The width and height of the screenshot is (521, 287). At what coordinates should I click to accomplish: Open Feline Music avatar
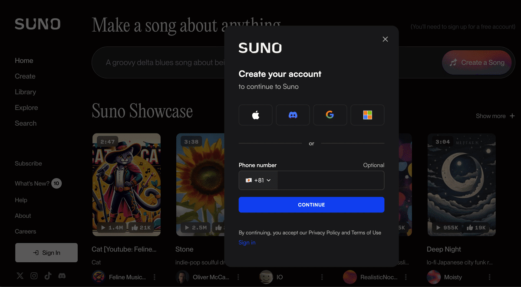99,277
